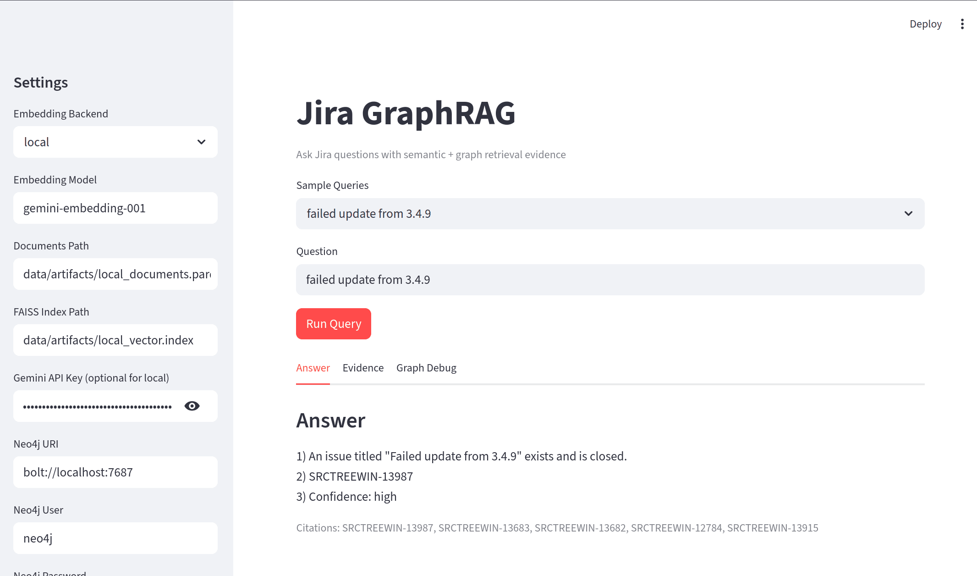Click the Citations line text
Image resolution: width=977 pixels, height=576 pixels.
pyautogui.click(x=557, y=528)
